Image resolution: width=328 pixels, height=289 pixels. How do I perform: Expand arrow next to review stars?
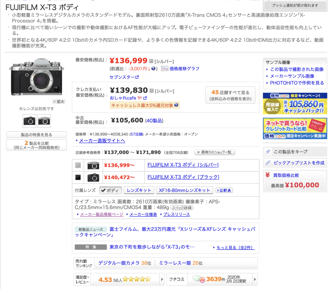click(x=162, y=279)
